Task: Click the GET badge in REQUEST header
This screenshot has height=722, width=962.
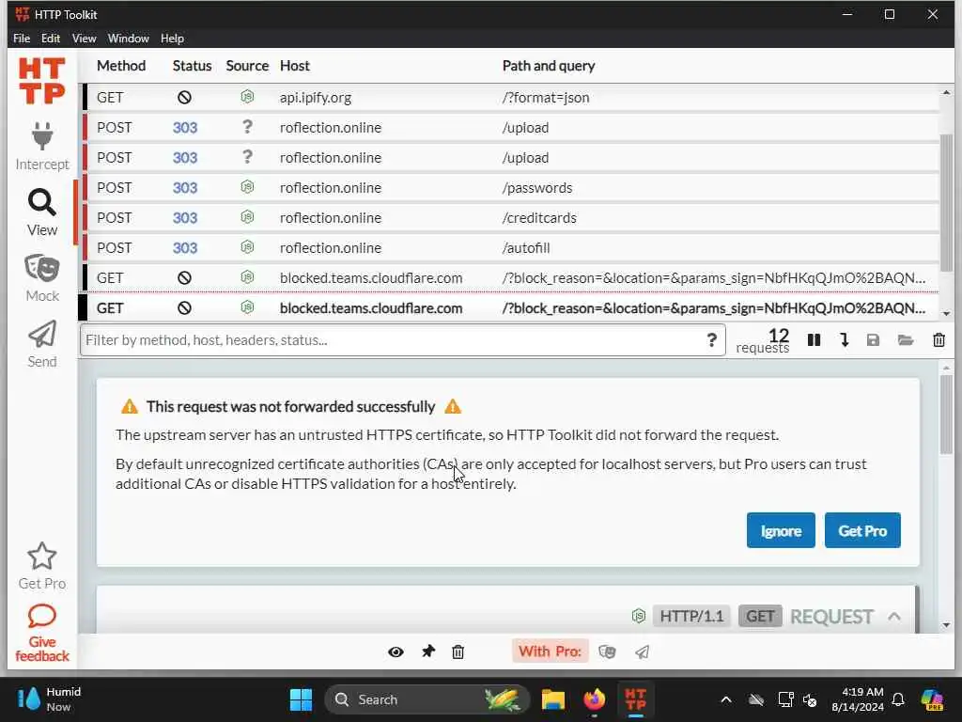Action: click(x=759, y=616)
